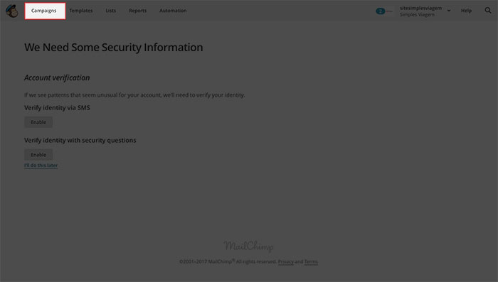Open the Help menu item

coord(466,11)
